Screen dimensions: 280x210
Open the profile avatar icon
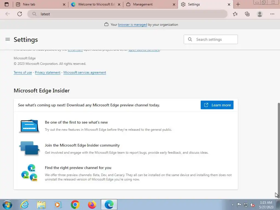(x=260, y=14)
